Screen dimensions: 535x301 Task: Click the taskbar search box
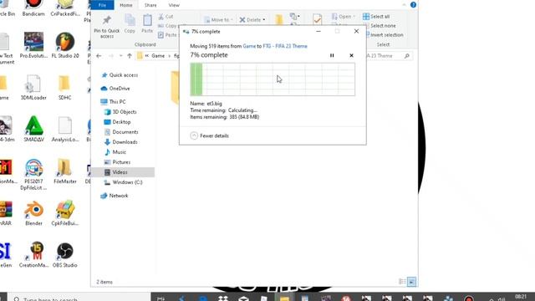coord(79,298)
